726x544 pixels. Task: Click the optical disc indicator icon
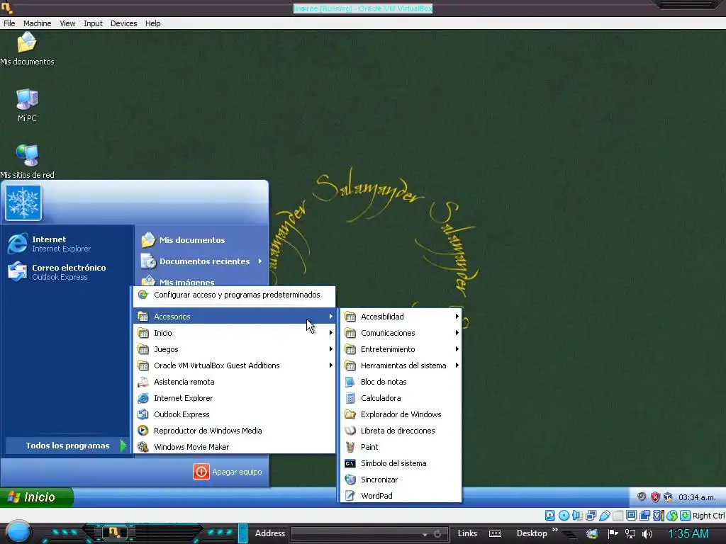click(564, 516)
